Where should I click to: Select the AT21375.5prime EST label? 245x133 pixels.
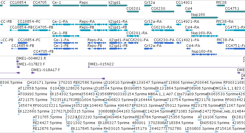pos(33,100)
